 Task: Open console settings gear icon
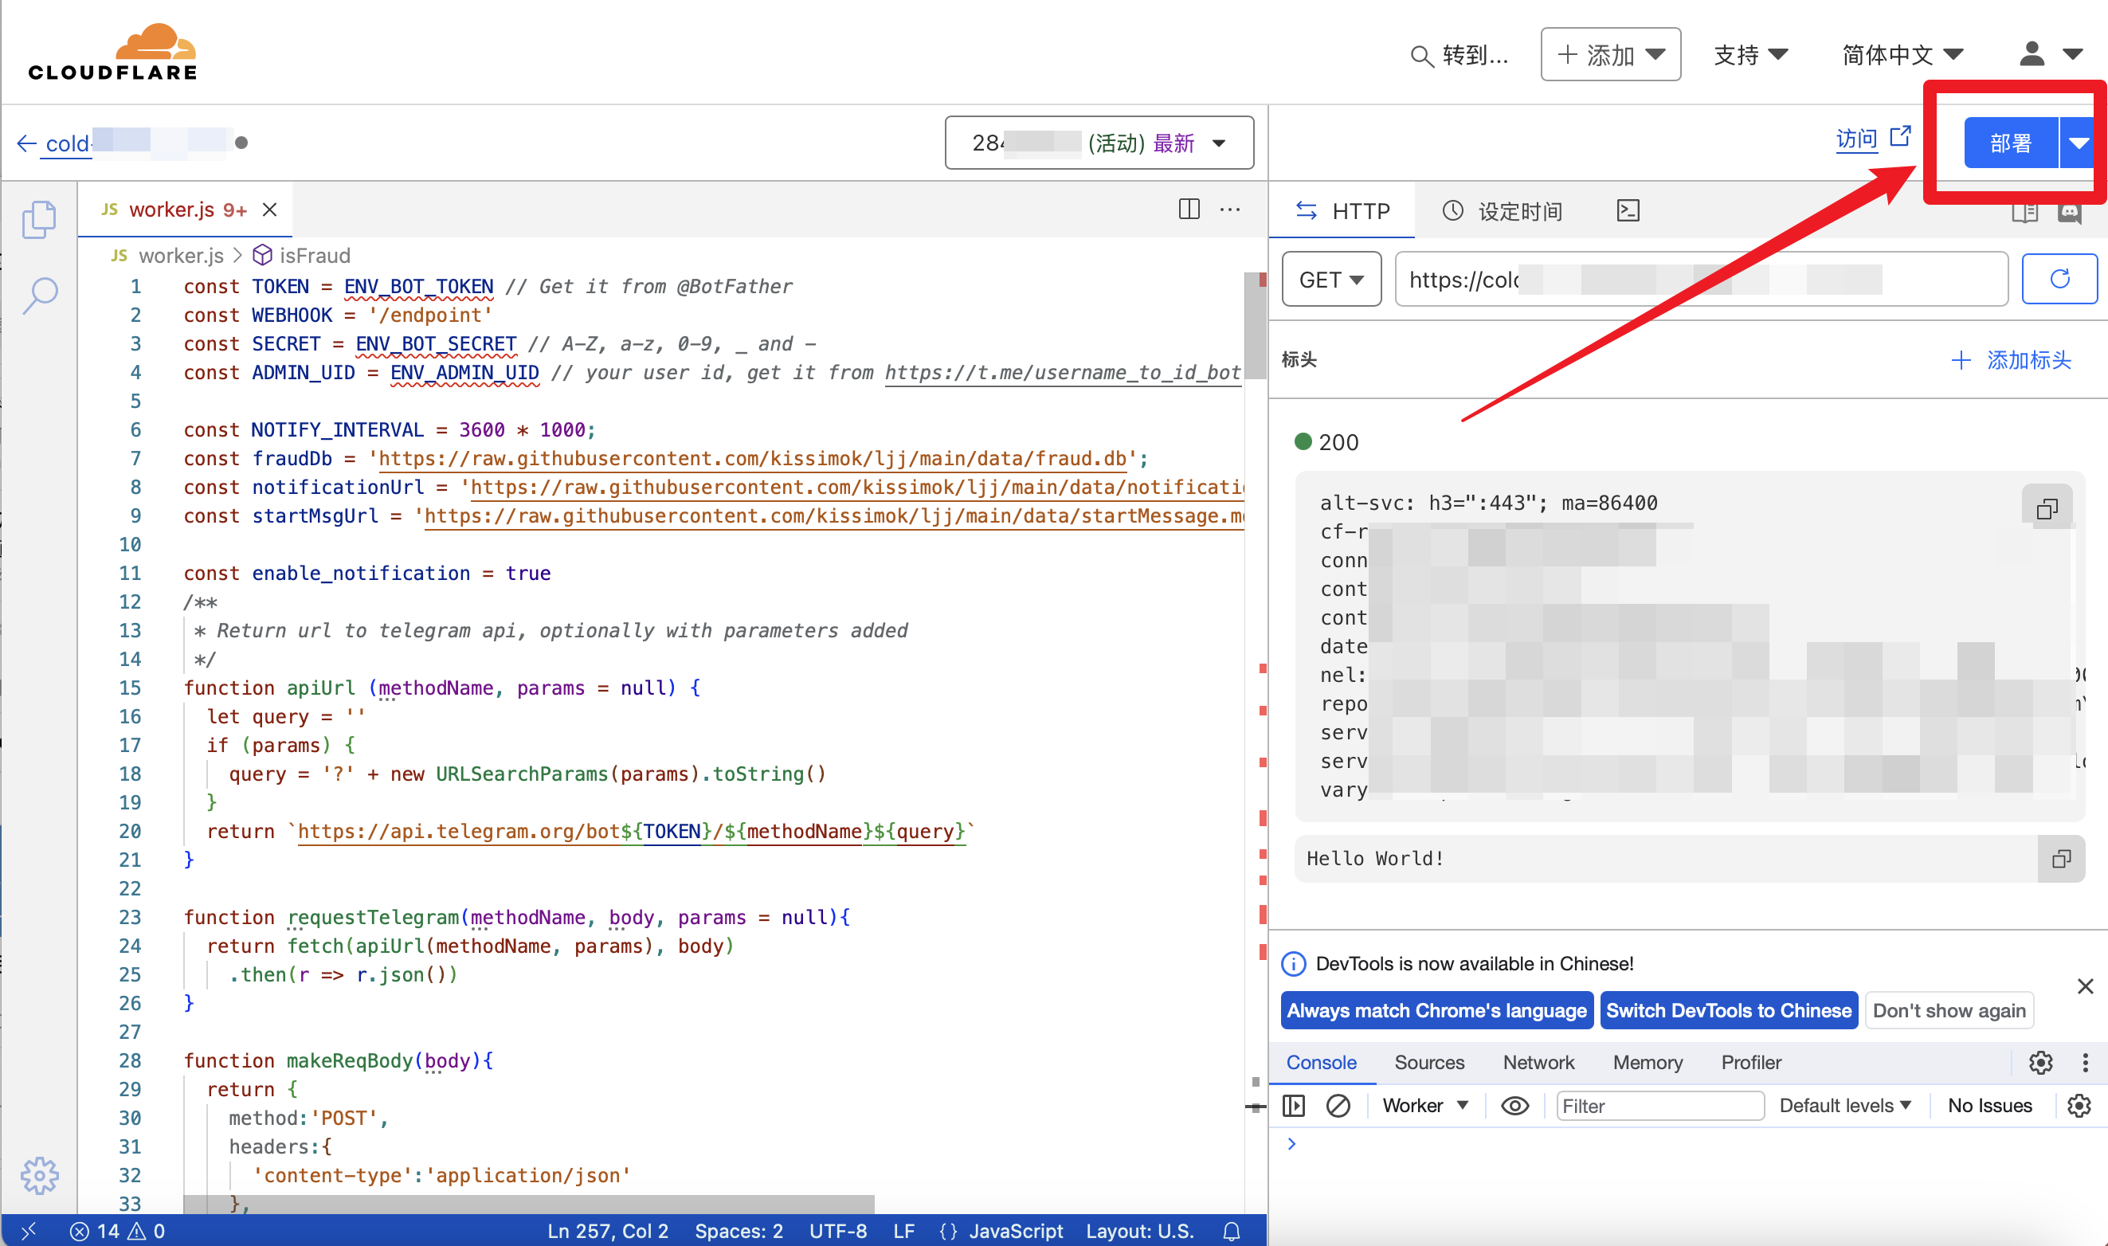pos(2079,1106)
